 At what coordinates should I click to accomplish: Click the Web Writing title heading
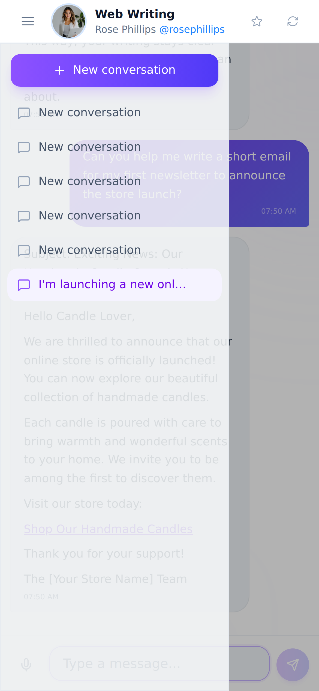point(135,14)
